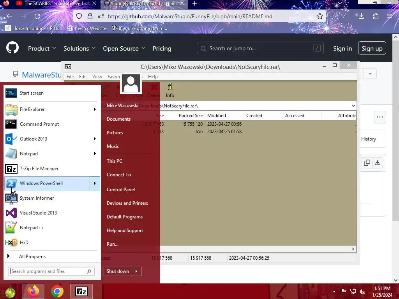Open Firefox application menu
Image resolution: width=399 pixels, height=299 pixels.
click(390, 16)
